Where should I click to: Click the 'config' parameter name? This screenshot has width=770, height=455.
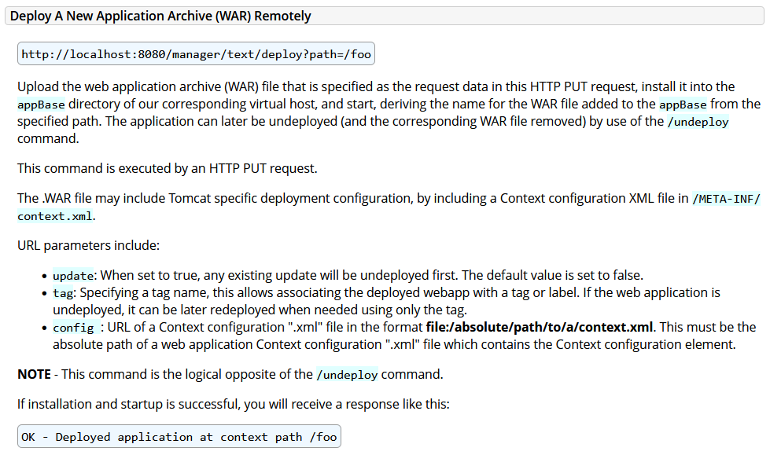point(74,328)
